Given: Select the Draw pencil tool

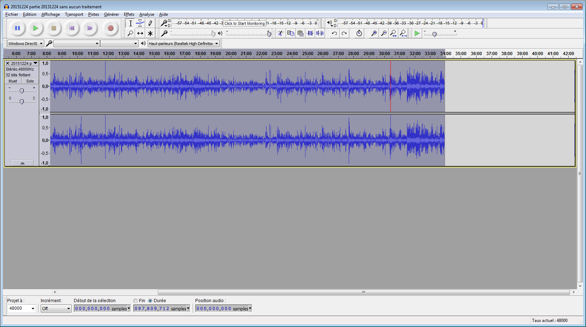Looking at the screenshot, I should click(x=150, y=23).
